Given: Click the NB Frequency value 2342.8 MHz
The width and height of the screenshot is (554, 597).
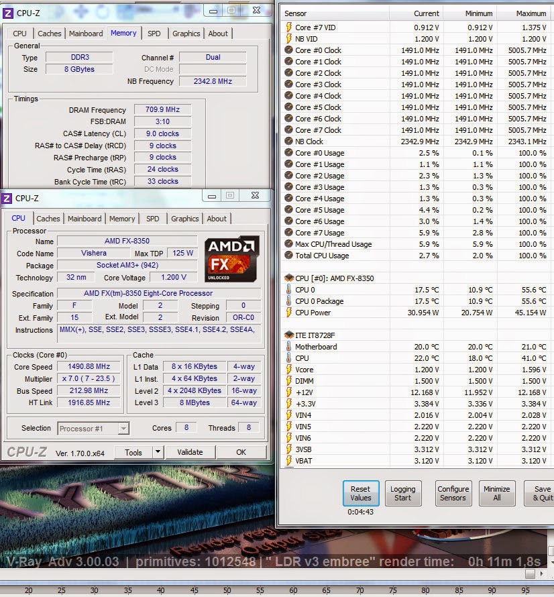Looking at the screenshot, I should pyautogui.click(x=213, y=81).
